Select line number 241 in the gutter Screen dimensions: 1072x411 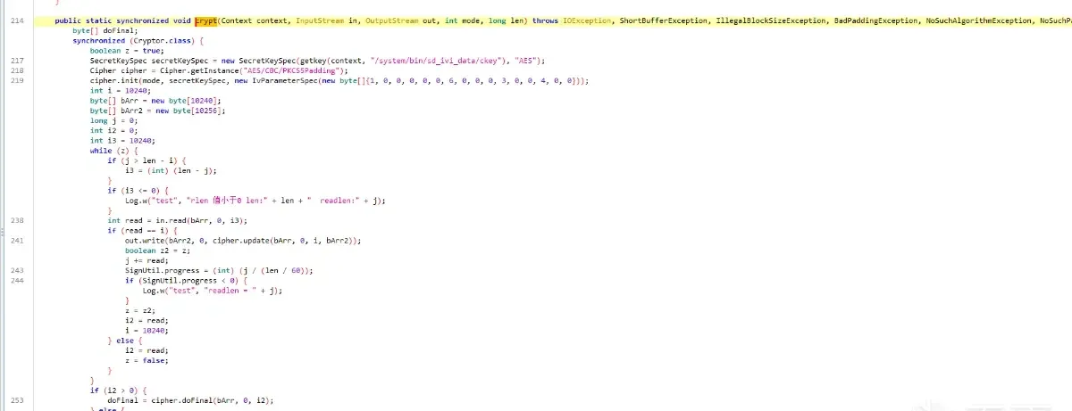pyautogui.click(x=18, y=241)
